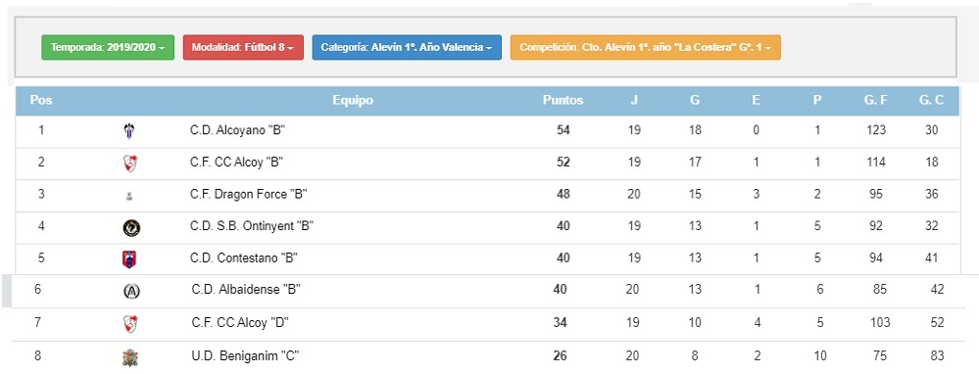
Task: Click the Equipo column header
Action: coord(353,101)
